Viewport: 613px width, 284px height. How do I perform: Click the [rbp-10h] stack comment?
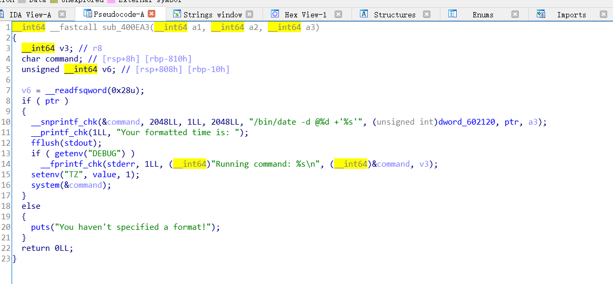click(208, 69)
